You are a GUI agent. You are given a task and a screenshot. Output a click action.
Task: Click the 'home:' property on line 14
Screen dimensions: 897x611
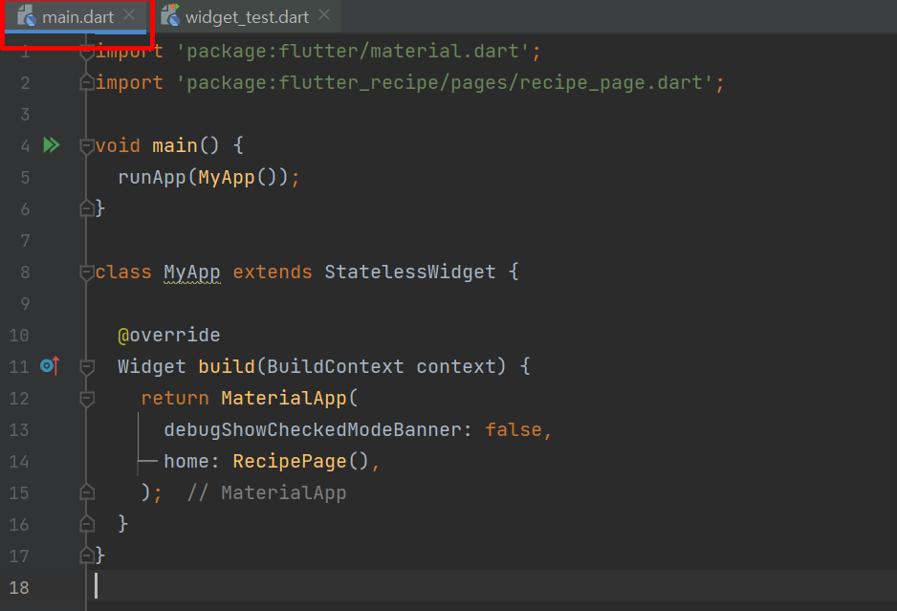pos(191,461)
